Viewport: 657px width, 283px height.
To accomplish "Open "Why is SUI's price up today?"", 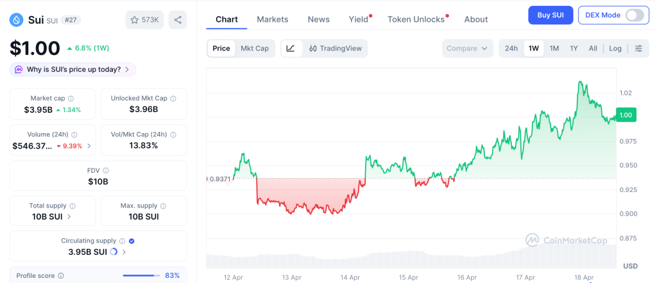I will coord(73,69).
